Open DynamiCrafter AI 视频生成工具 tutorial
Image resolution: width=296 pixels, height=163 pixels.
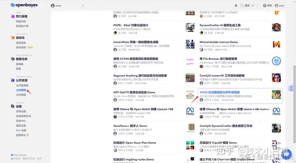point(220,25)
